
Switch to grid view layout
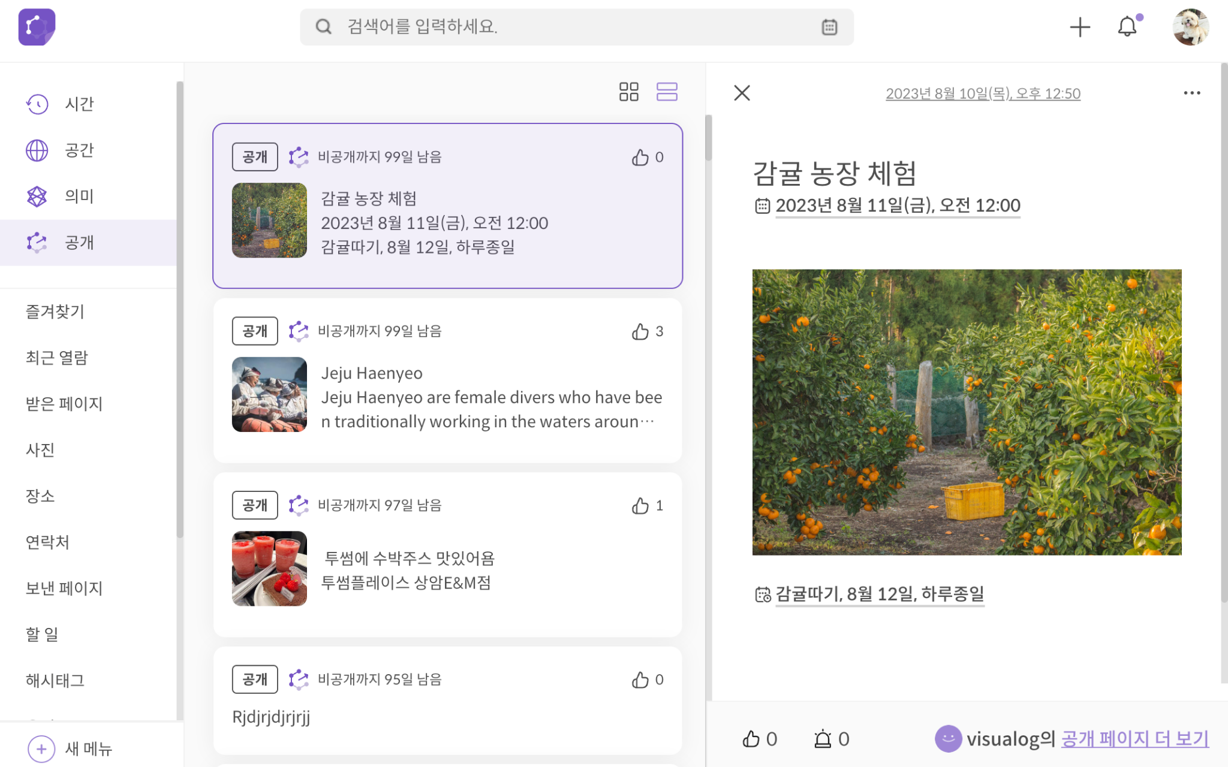(629, 92)
